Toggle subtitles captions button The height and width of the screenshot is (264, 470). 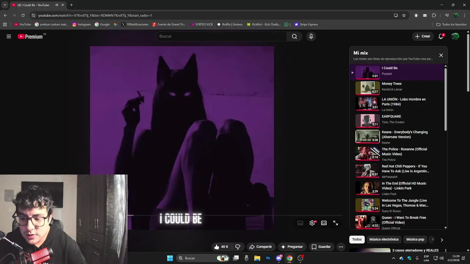300,223
